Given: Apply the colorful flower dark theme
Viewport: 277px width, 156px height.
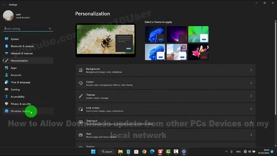Looking at the screenshot, I should [x=198, y=52].
